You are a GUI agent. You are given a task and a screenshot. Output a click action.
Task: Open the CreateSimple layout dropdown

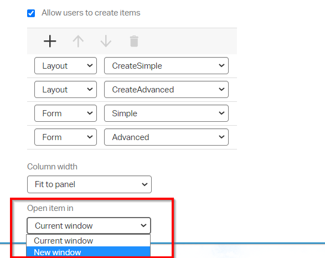(166, 66)
